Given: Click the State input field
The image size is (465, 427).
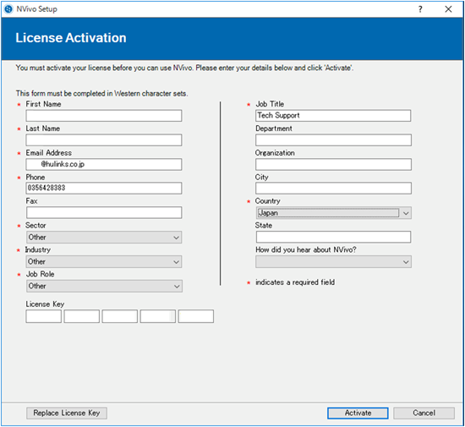Looking at the screenshot, I should click(333, 237).
